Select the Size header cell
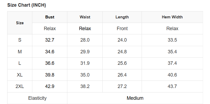This screenshot has width=210, height=104. [20, 23]
